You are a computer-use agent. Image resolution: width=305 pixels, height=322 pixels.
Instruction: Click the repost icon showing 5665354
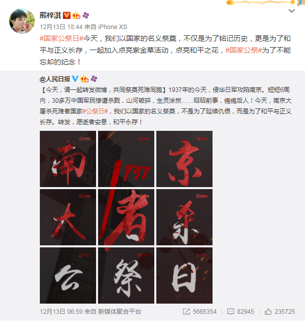(x=186, y=312)
